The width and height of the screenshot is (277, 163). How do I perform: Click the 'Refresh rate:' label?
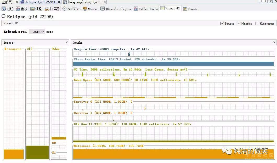click(x=15, y=32)
